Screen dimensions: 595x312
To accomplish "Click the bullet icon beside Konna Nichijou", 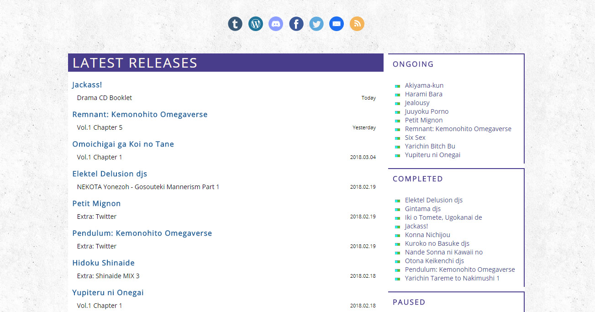I will tap(397, 235).
